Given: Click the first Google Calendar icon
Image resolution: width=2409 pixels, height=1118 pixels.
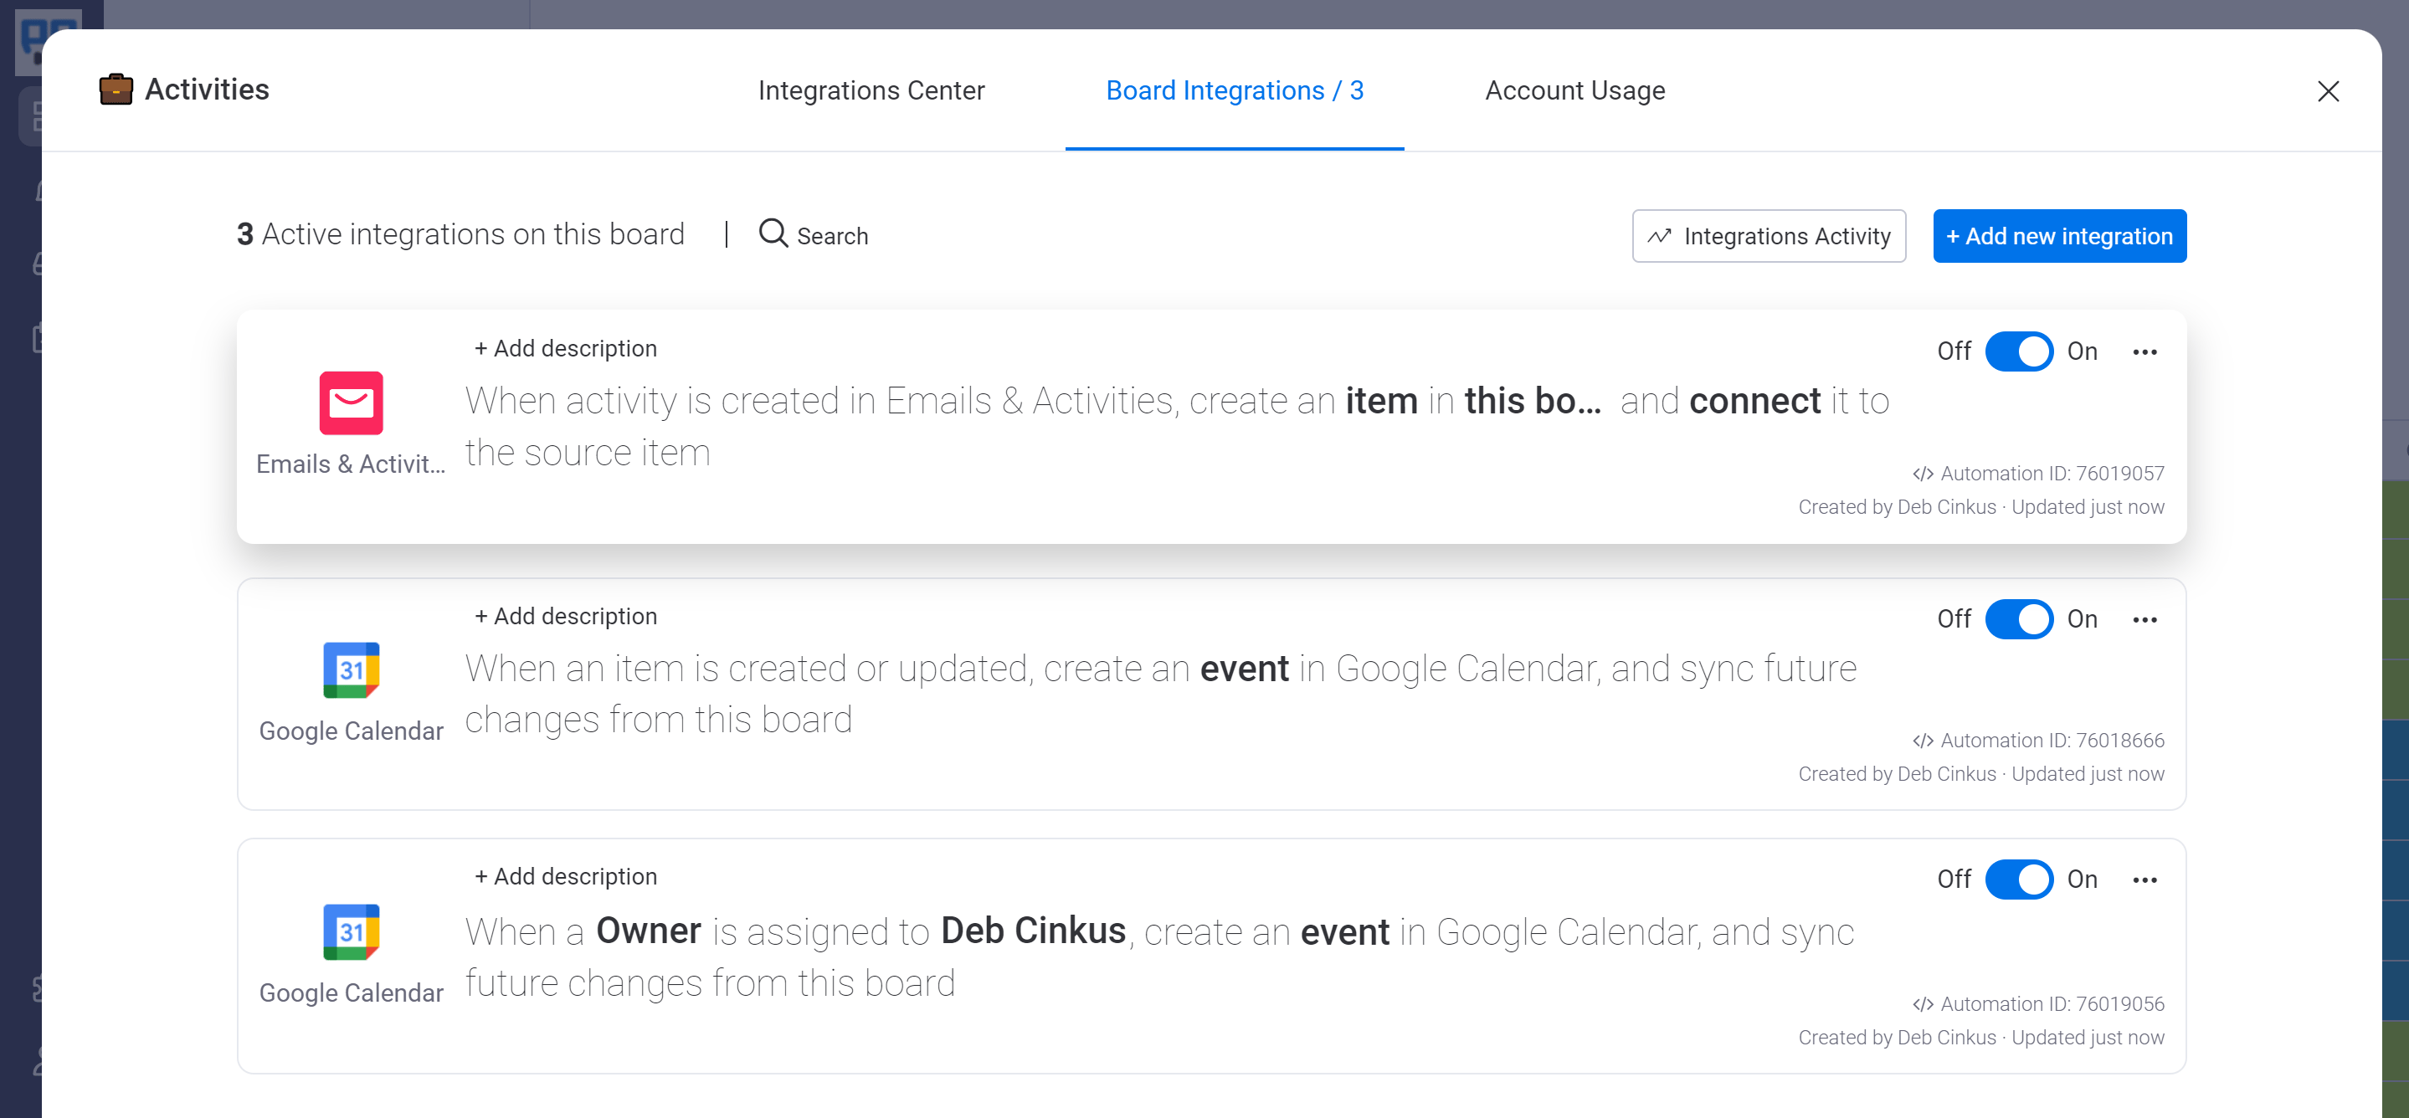Looking at the screenshot, I should tap(351, 669).
